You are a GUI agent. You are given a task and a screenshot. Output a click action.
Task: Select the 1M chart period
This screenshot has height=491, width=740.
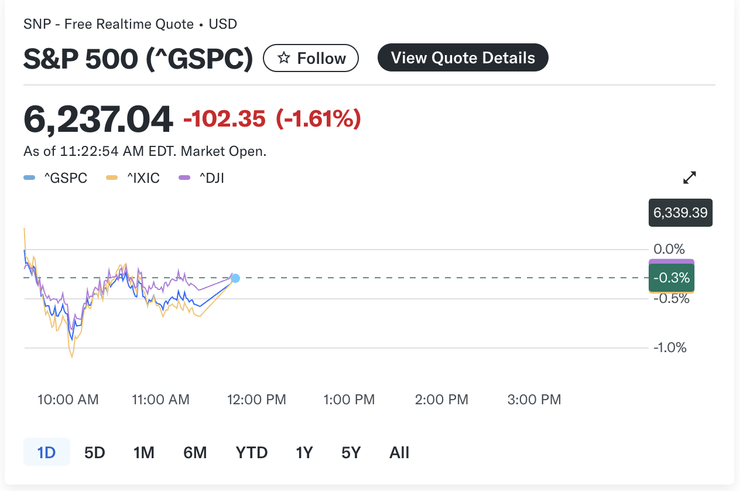point(143,452)
